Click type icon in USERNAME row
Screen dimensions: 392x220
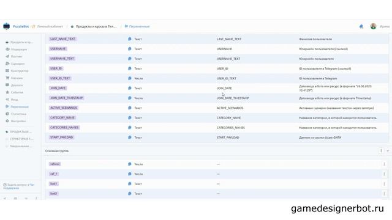tap(129, 49)
